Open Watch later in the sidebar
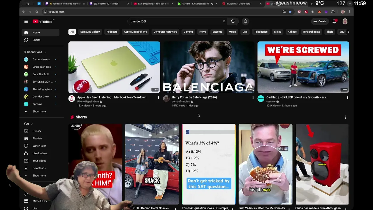The width and height of the screenshot is (373, 210). [41, 146]
